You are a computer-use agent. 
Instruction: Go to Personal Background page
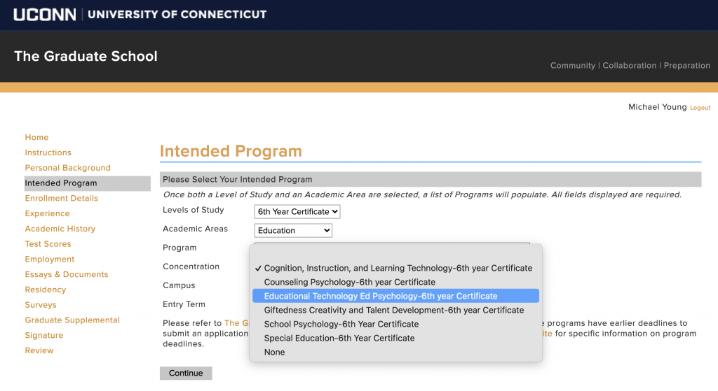coord(68,168)
